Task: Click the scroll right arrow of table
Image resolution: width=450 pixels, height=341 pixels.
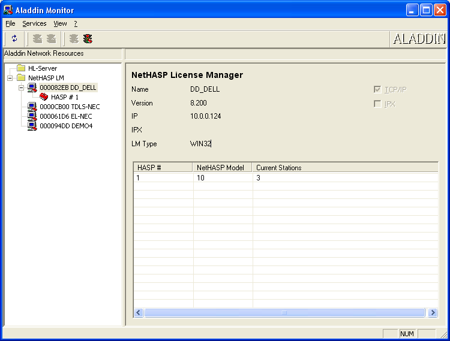Action: pyautogui.click(x=433, y=312)
